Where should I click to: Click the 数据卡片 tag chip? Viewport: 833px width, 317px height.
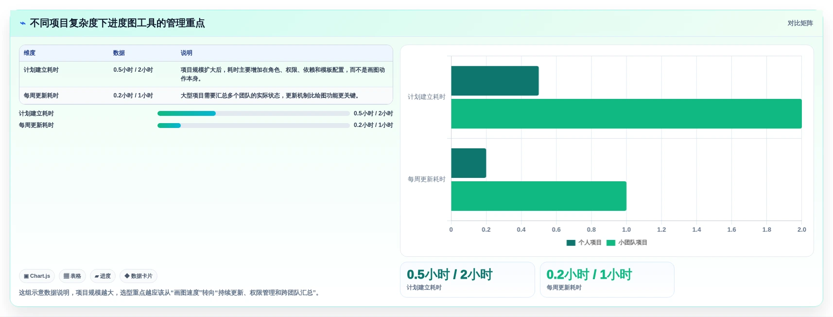pos(139,276)
